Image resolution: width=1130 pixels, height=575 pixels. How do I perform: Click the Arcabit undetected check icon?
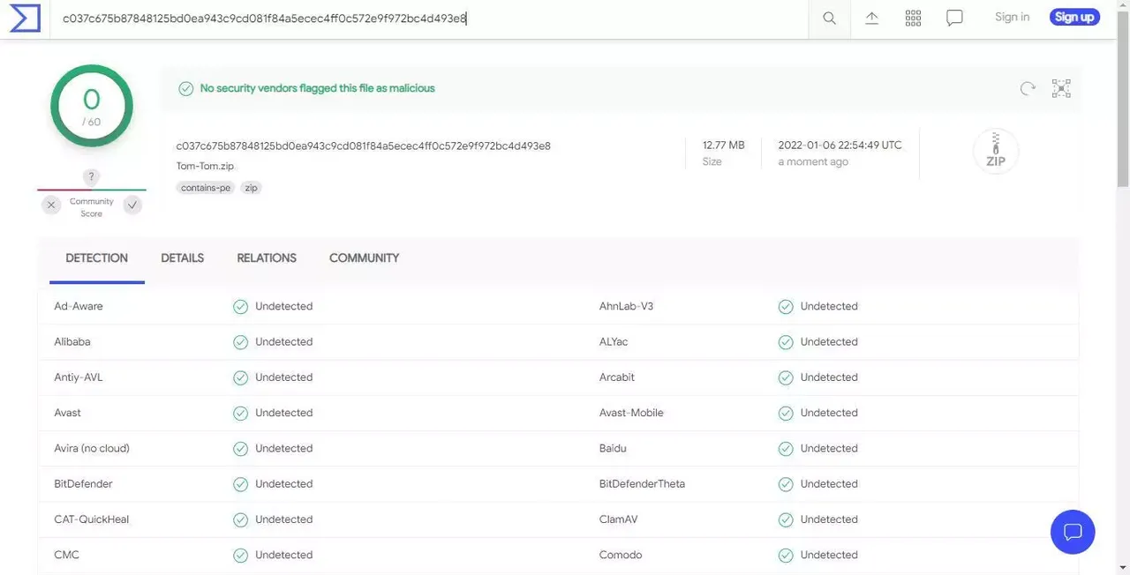pyautogui.click(x=786, y=377)
